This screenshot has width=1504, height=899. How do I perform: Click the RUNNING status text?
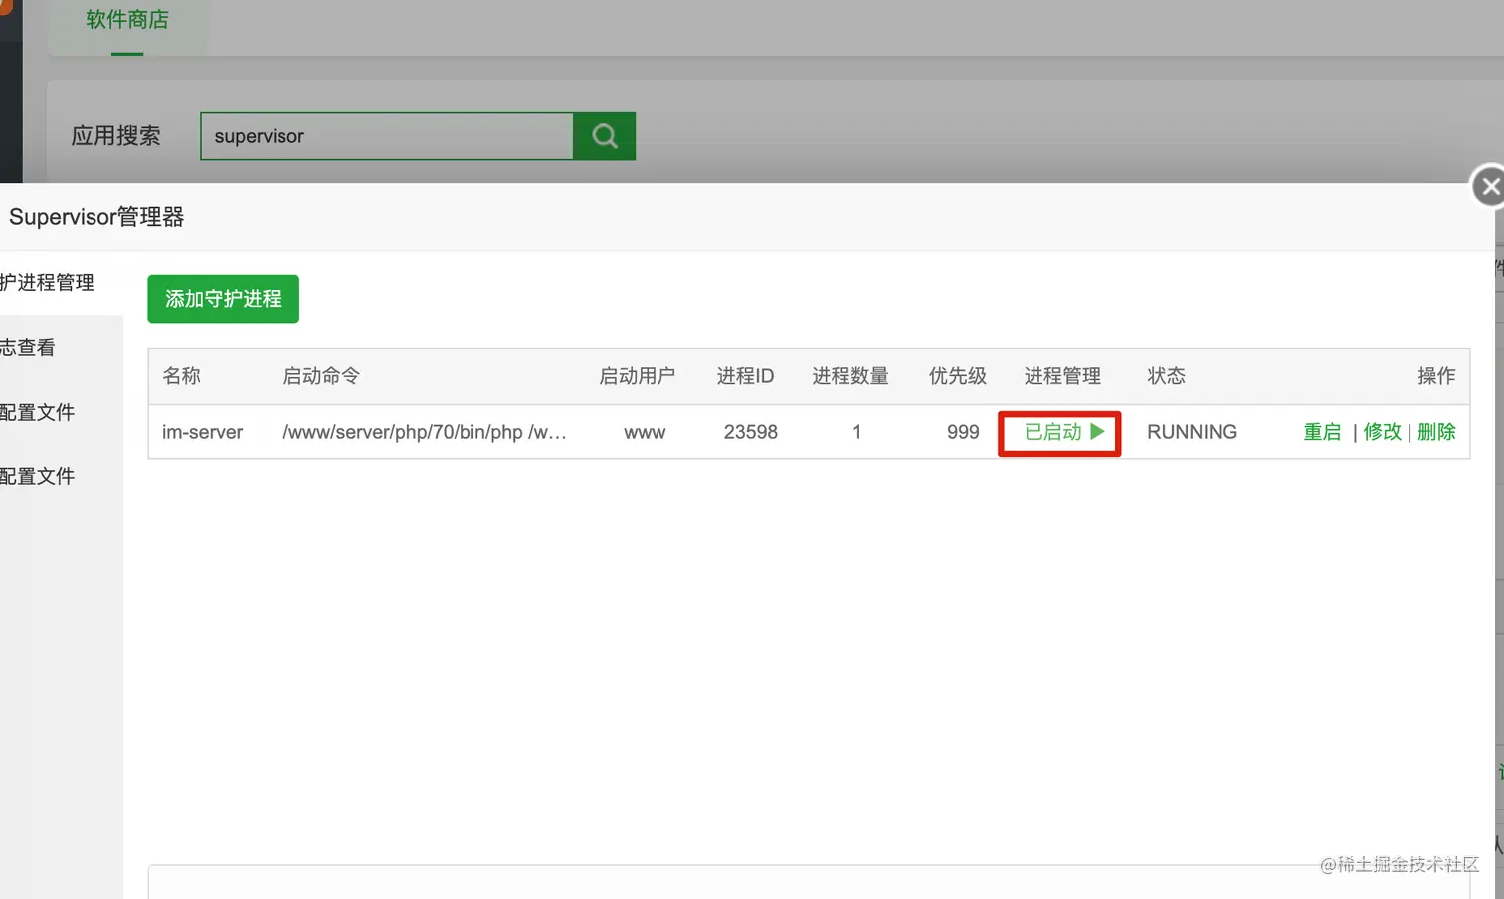click(1192, 432)
